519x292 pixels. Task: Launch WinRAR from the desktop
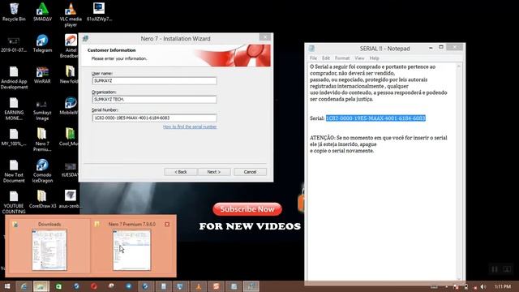(x=42, y=75)
